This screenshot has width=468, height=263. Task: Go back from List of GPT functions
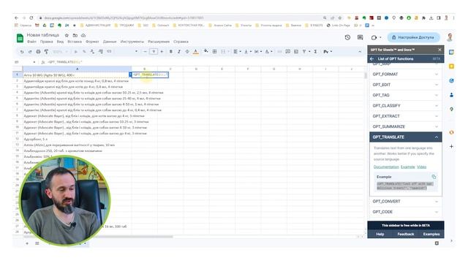tap(371, 59)
